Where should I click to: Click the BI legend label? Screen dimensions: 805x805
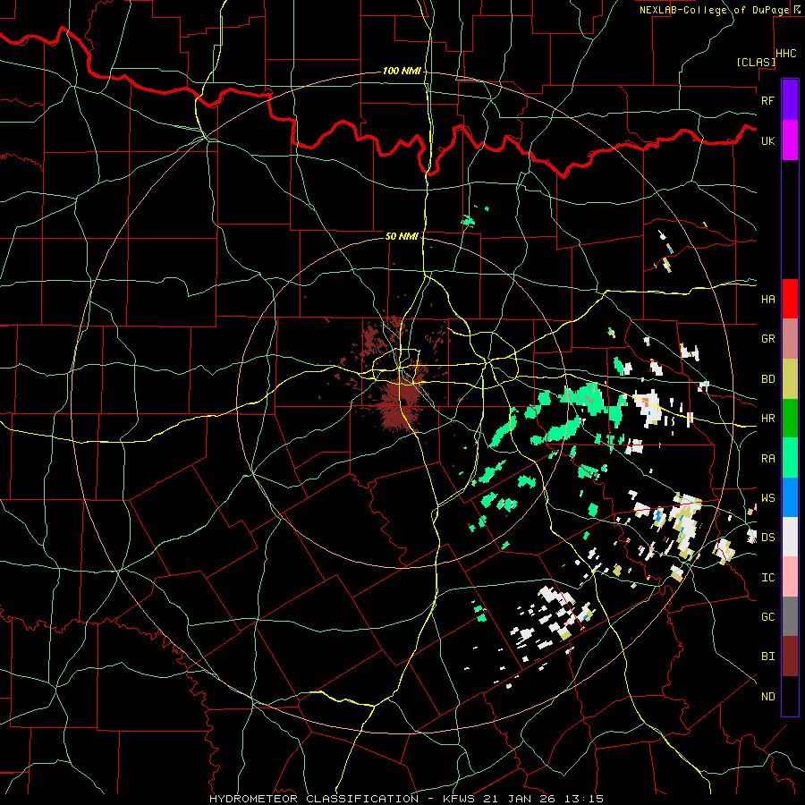[767, 657]
